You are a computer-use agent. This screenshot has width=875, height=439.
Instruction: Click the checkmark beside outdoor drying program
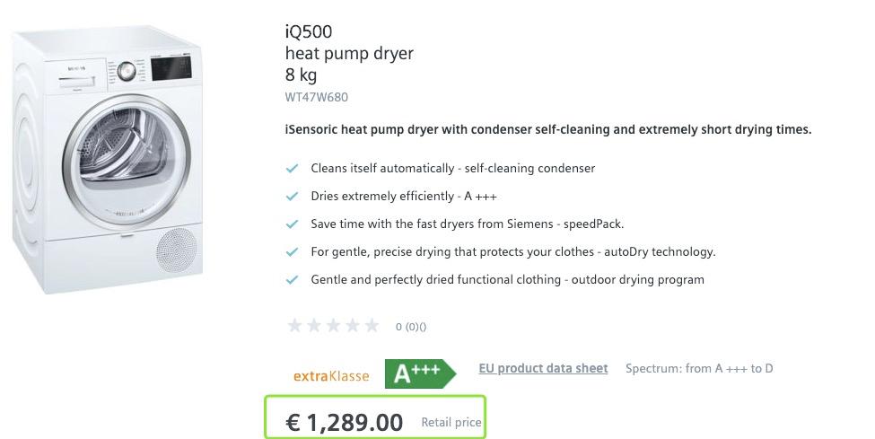point(292,279)
